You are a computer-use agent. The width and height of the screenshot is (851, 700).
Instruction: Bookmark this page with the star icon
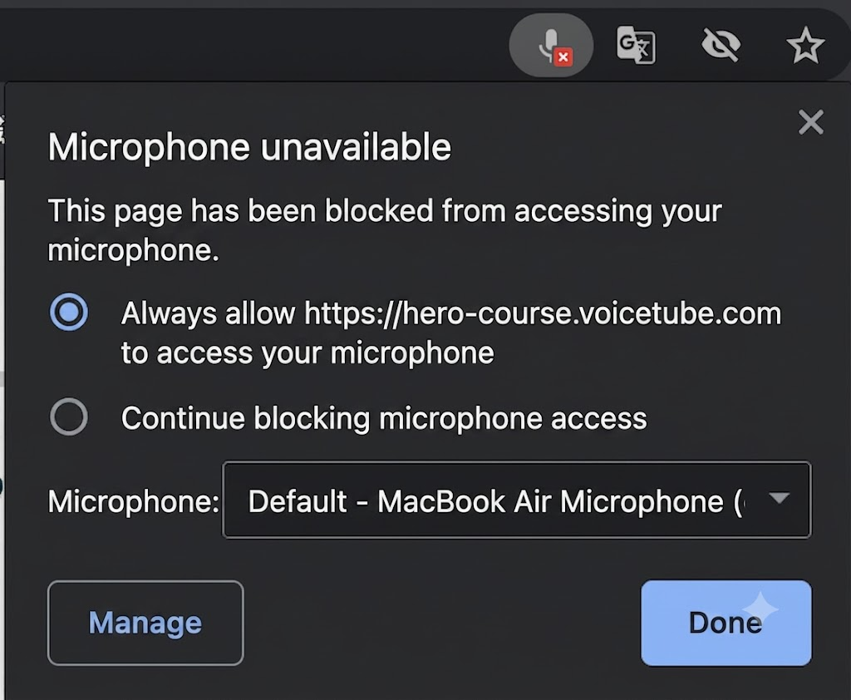(805, 45)
